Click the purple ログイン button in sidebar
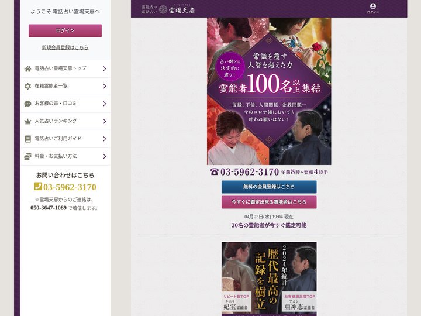 [65, 30]
